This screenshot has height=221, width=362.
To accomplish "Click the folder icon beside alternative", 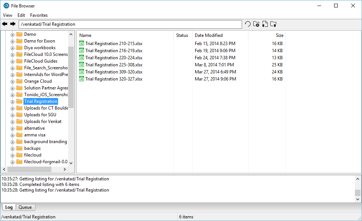I will [20, 128].
